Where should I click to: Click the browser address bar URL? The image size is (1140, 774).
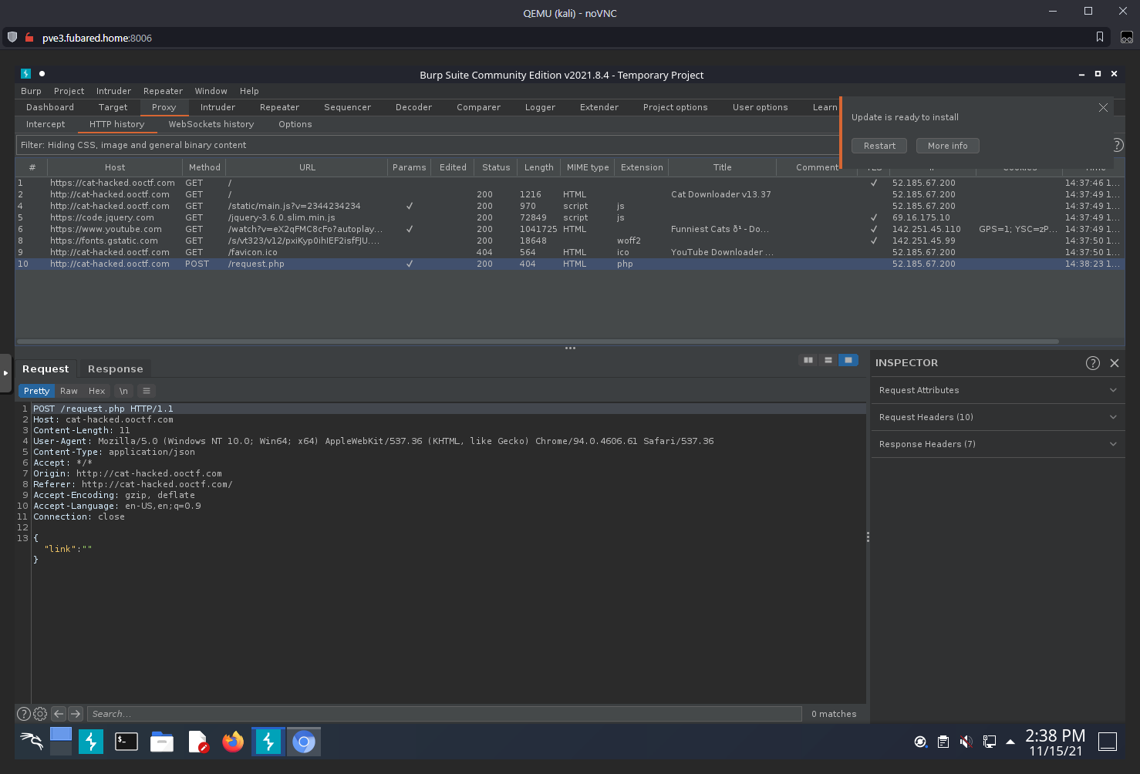(x=97, y=38)
